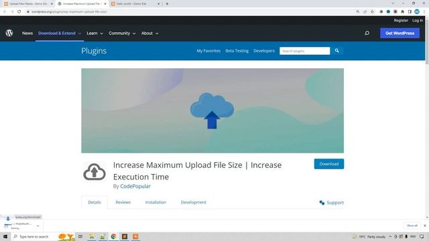Screen dimensions: 429x241
Task: Open the weather Partly cloudy widget
Action: (369, 236)
